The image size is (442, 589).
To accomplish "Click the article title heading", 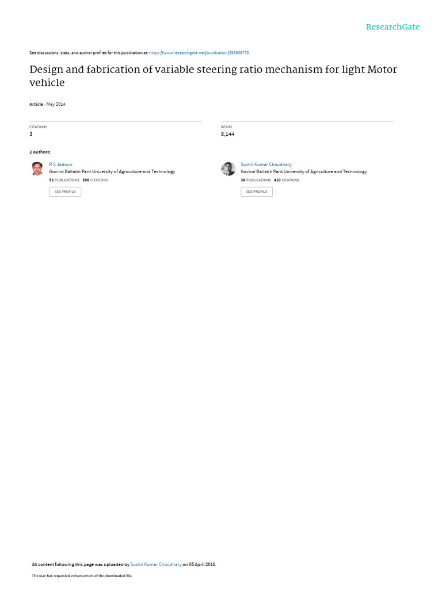I will (213, 76).
